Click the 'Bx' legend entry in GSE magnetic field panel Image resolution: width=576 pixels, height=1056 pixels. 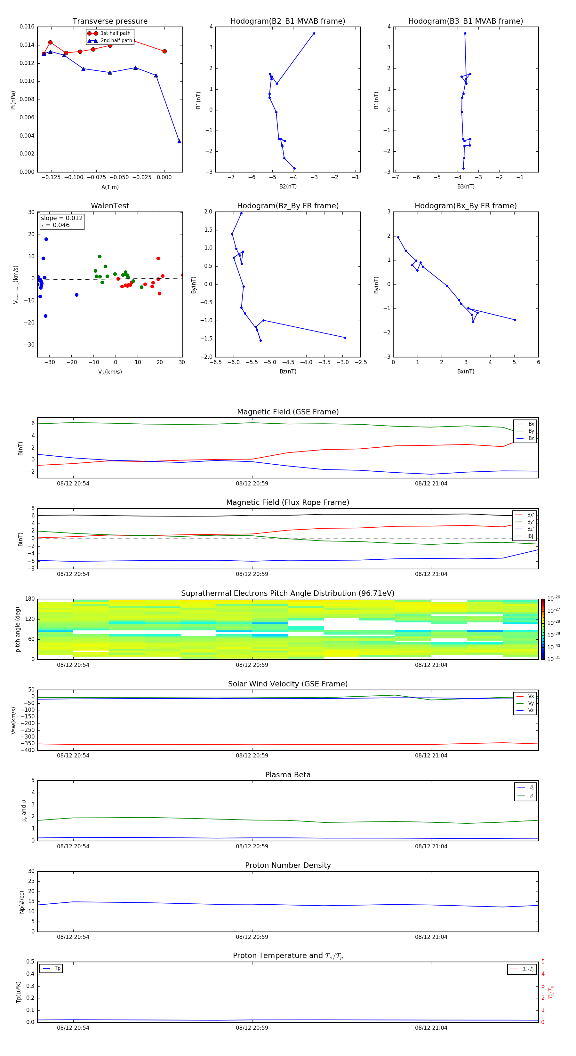pos(525,424)
